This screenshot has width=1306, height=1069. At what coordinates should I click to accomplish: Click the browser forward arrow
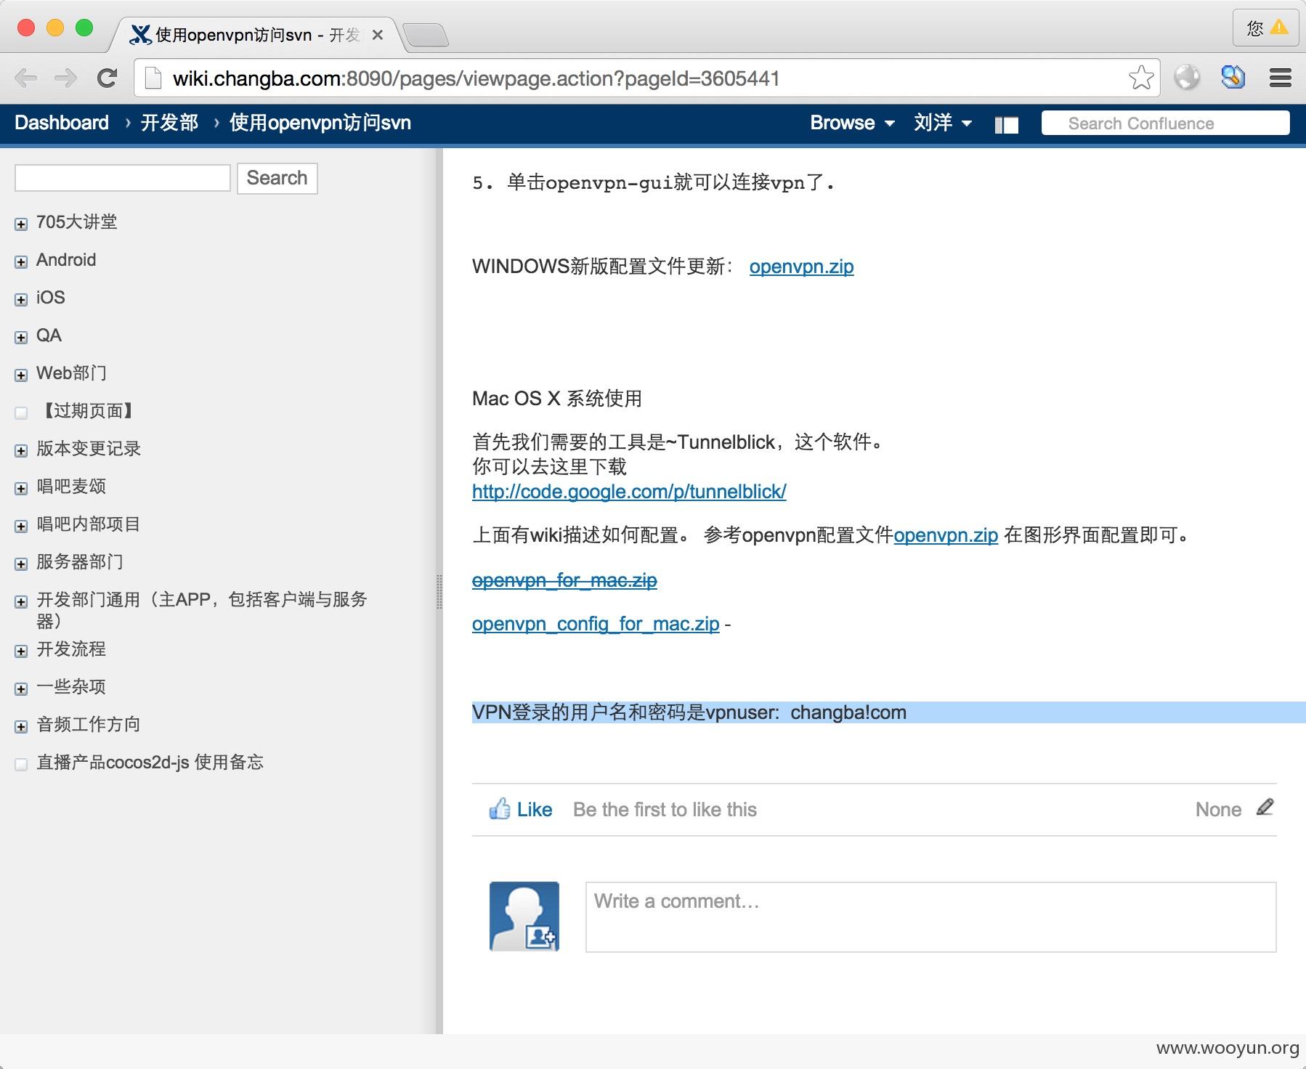pos(66,78)
